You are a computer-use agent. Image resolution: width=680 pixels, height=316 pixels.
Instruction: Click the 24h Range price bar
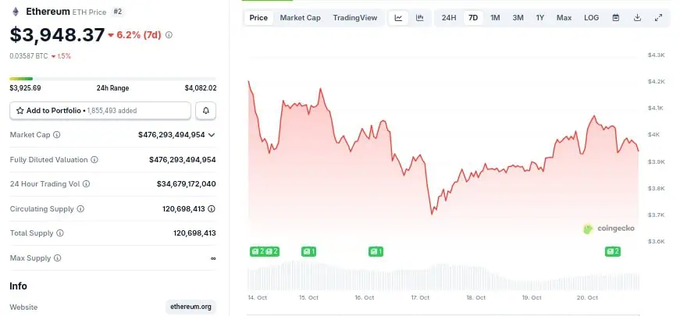point(112,78)
